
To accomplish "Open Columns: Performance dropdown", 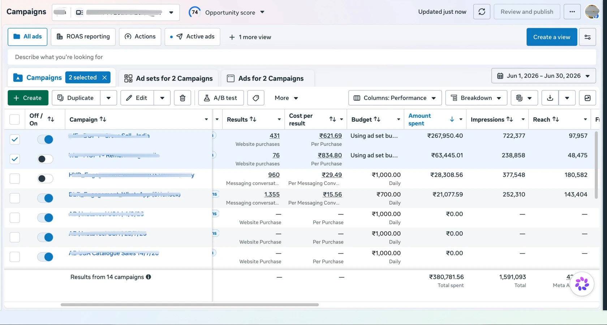I will [x=395, y=98].
